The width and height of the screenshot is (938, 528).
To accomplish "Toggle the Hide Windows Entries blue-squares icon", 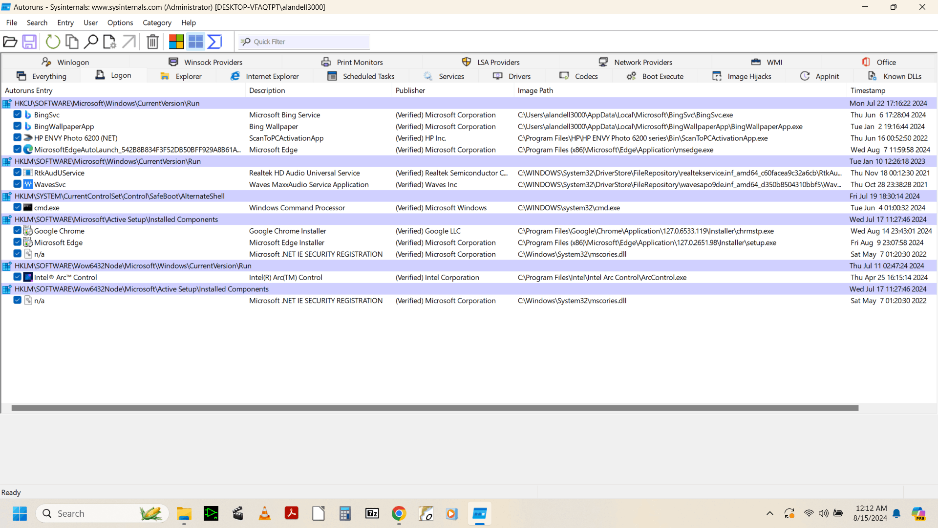I will click(195, 42).
